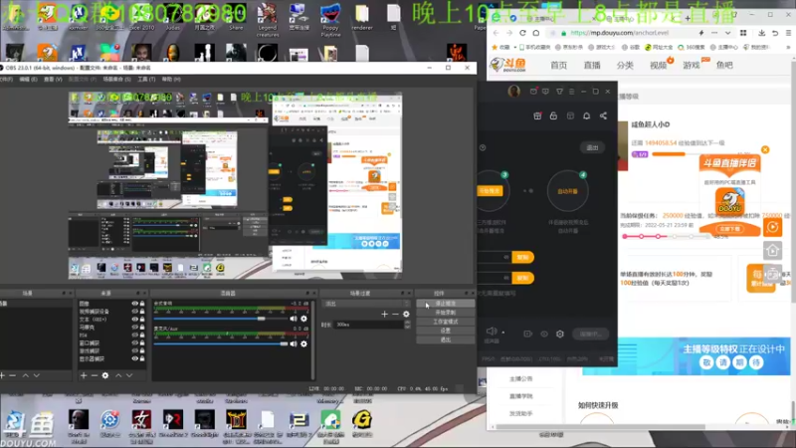Open Douyu companion settings gear at bottom

[x=560, y=334]
